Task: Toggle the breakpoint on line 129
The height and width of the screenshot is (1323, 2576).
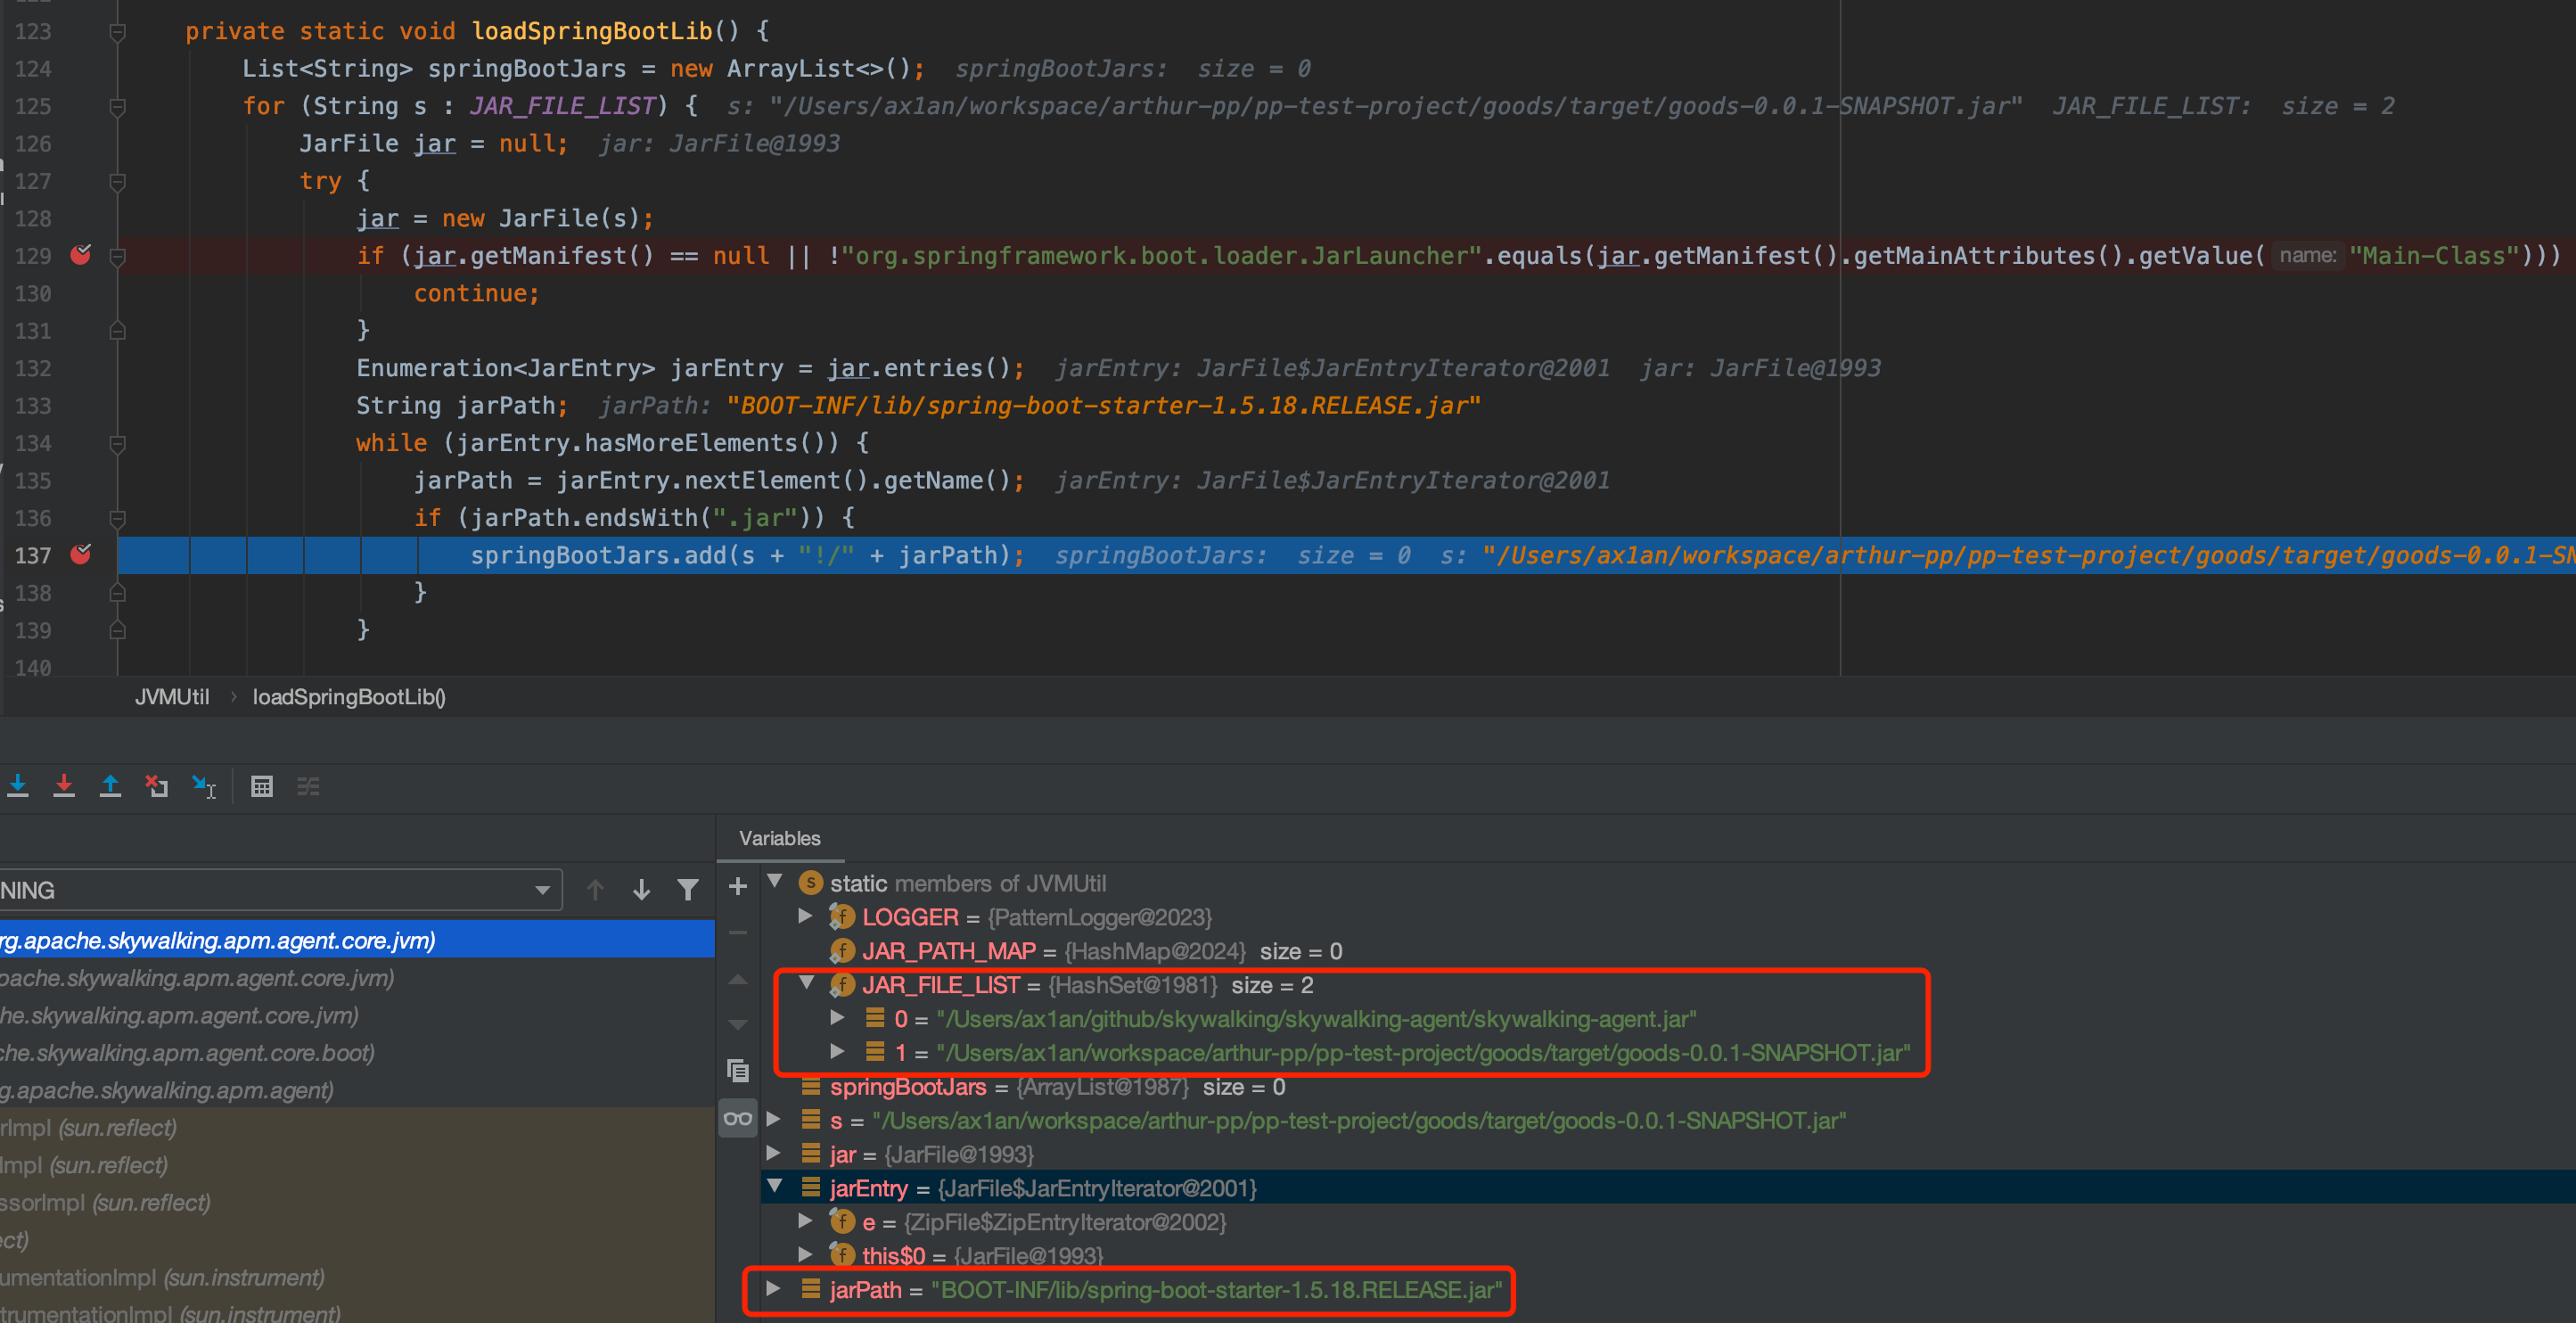Action: coord(81,256)
